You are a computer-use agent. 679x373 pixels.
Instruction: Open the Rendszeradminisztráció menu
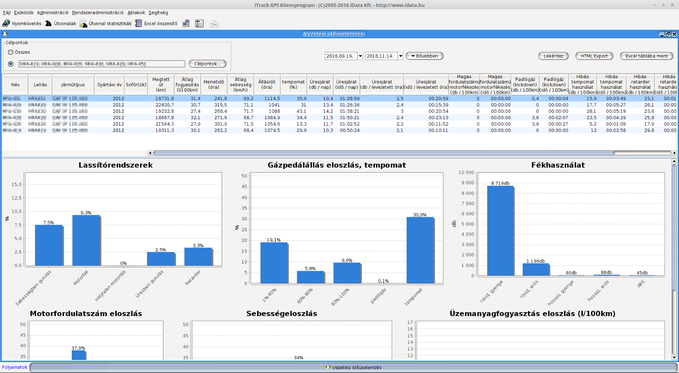click(98, 13)
